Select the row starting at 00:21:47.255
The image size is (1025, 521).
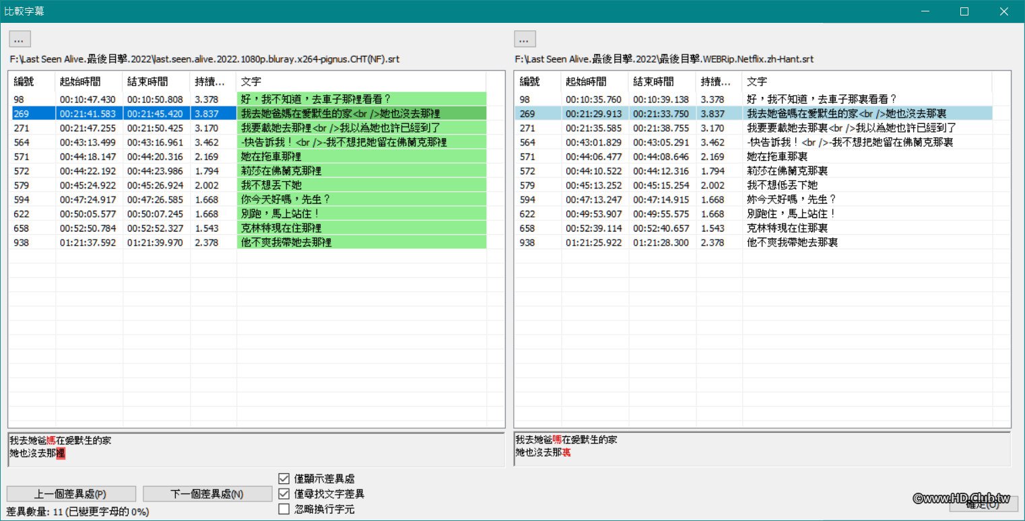point(248,128)
